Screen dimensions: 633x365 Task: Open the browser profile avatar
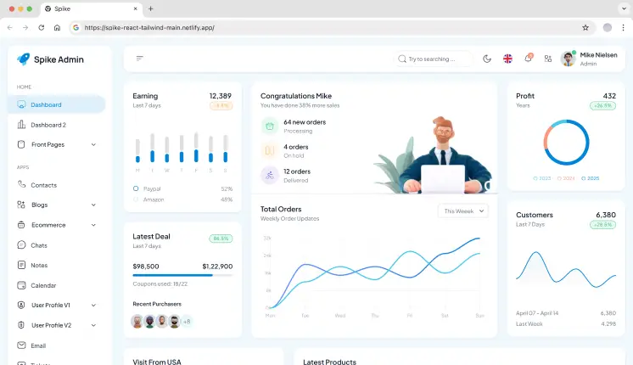(608, 27)
